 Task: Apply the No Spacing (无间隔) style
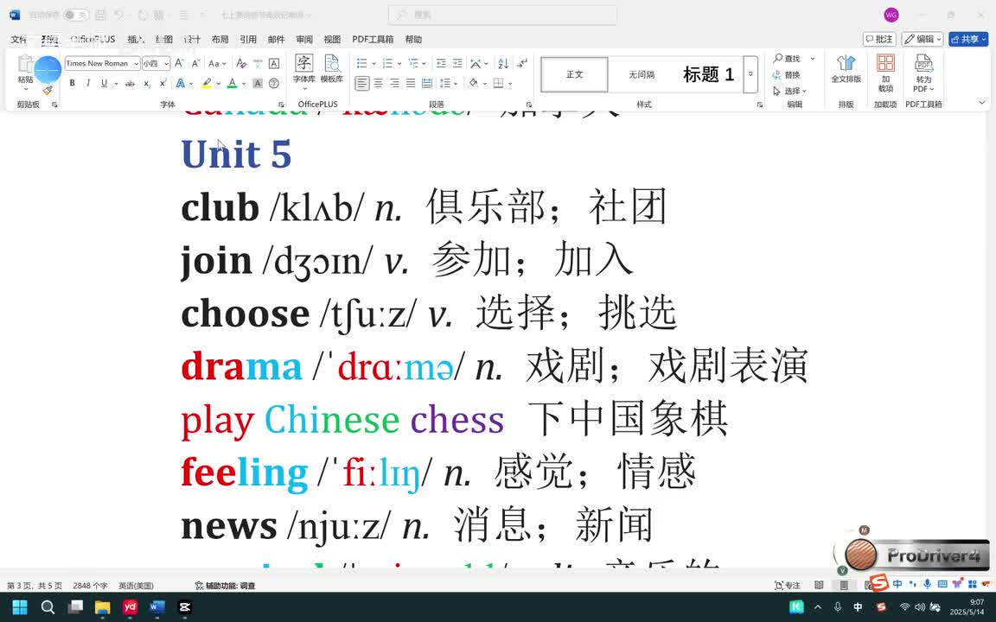tap(642, 74)
